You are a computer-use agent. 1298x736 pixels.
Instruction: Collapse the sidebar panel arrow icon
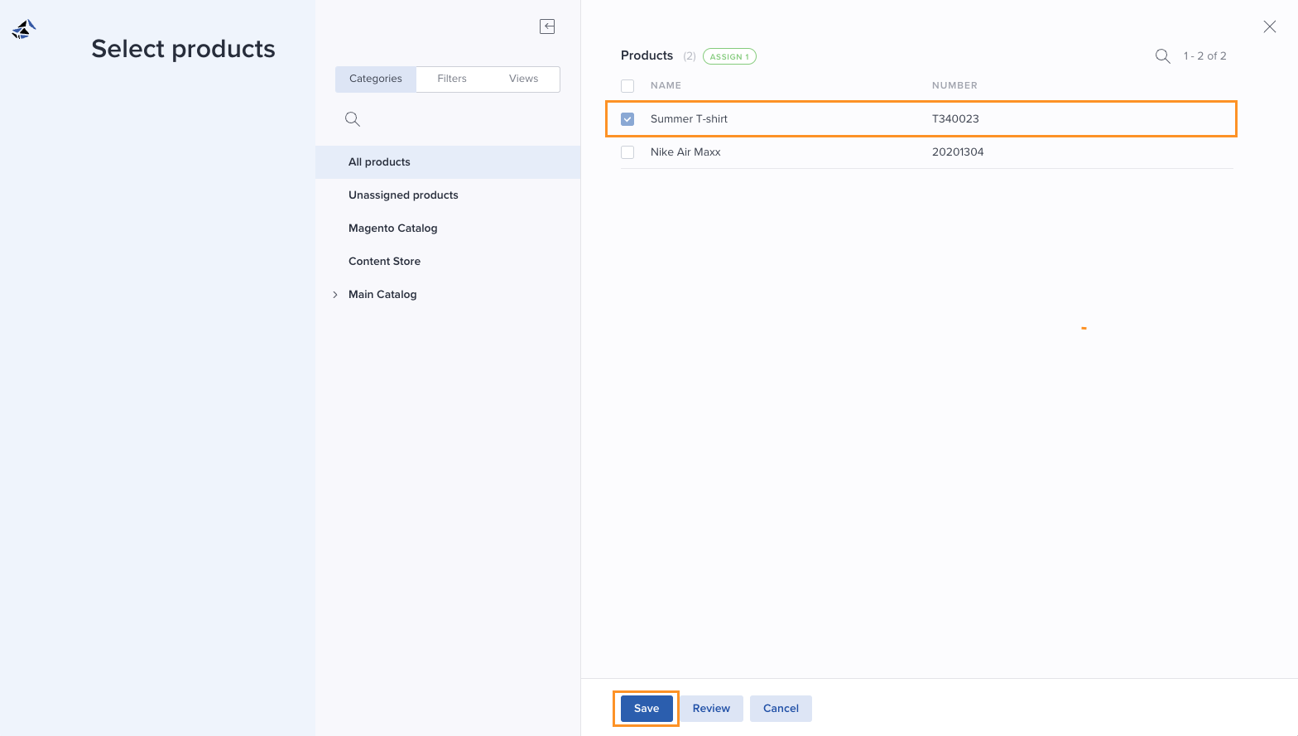[547, 26]
